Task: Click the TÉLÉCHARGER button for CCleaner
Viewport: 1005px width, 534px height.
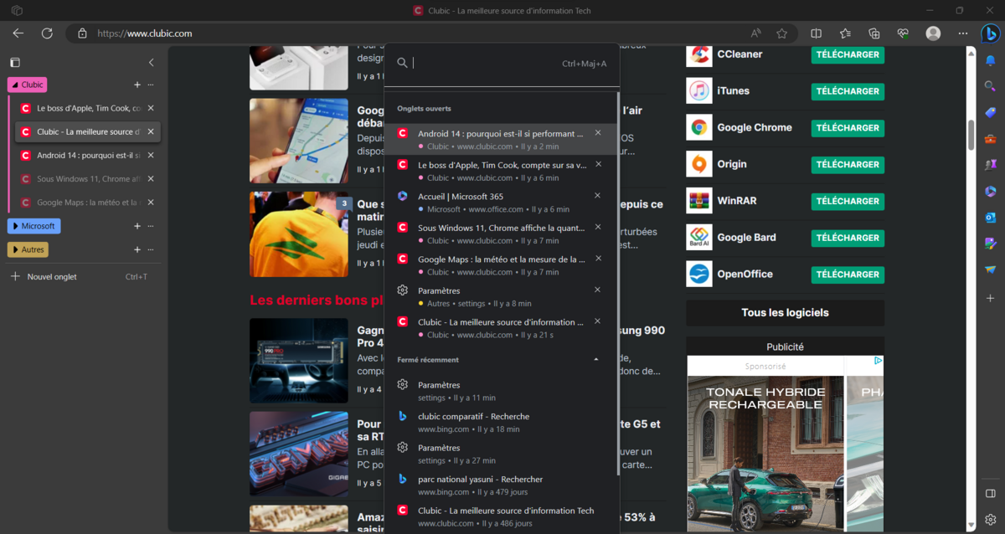Action: (848, 54)
